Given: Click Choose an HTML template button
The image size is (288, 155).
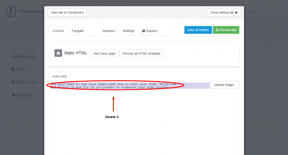Looking at the screenshot, I should (141, 54).
